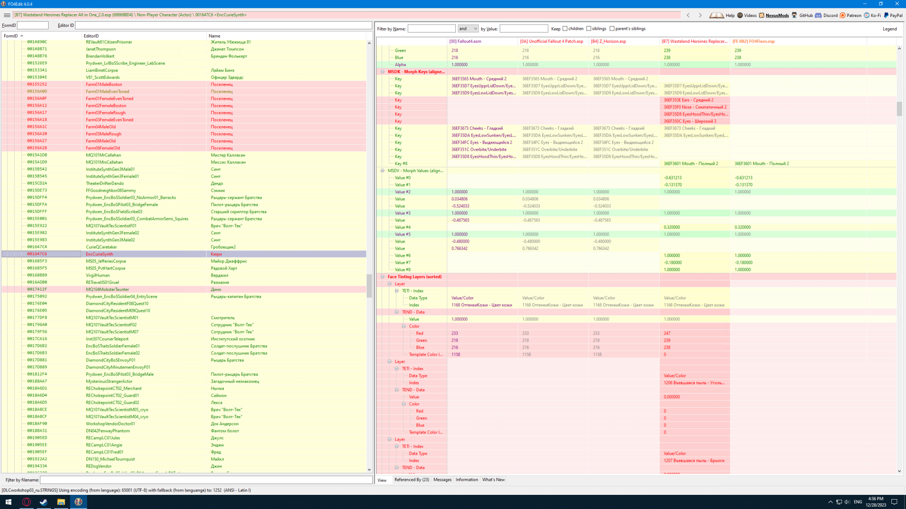The height and width of the screenshot is (509, 906).
Task: Open the and/or filter dropdown
Action: (x=468, y=29)
